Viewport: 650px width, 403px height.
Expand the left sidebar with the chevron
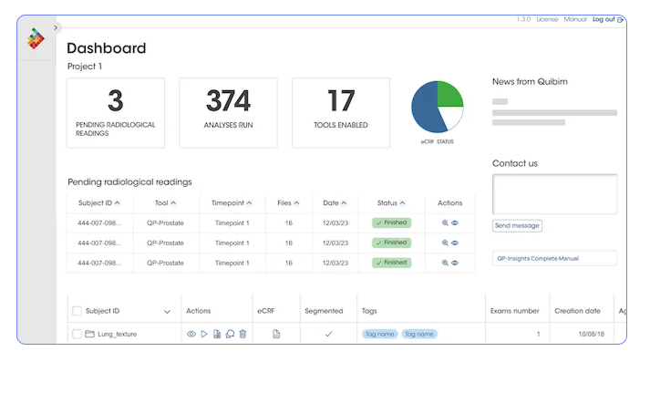point(57,28)
